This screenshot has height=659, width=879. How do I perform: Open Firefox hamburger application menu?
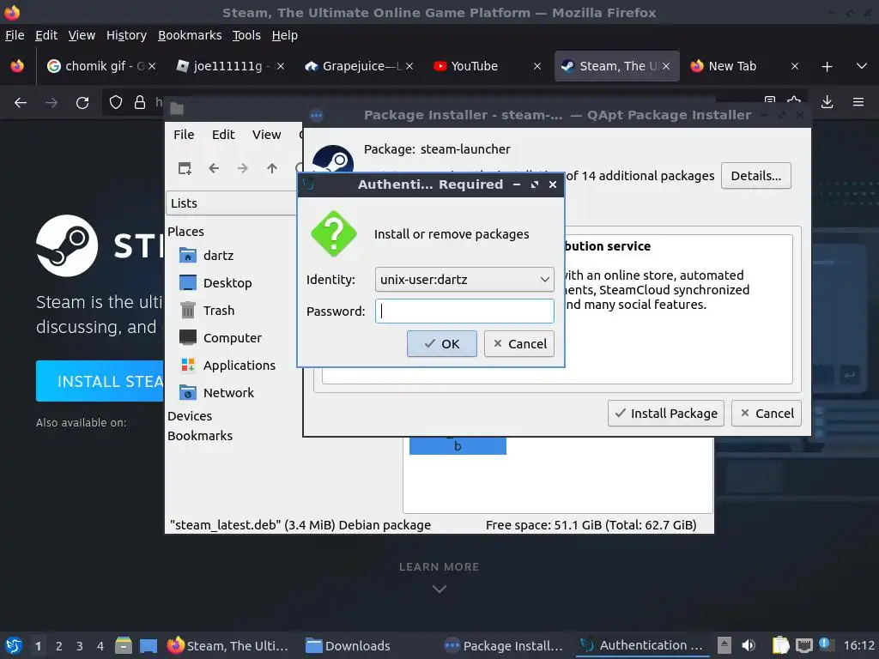pyautogui.click(x=858, y=102)
